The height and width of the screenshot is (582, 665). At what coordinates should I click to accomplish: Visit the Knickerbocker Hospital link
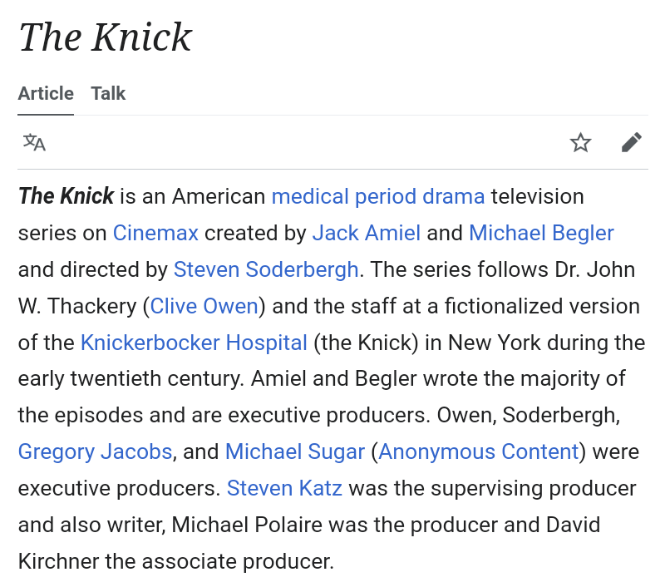coord(194,343)
